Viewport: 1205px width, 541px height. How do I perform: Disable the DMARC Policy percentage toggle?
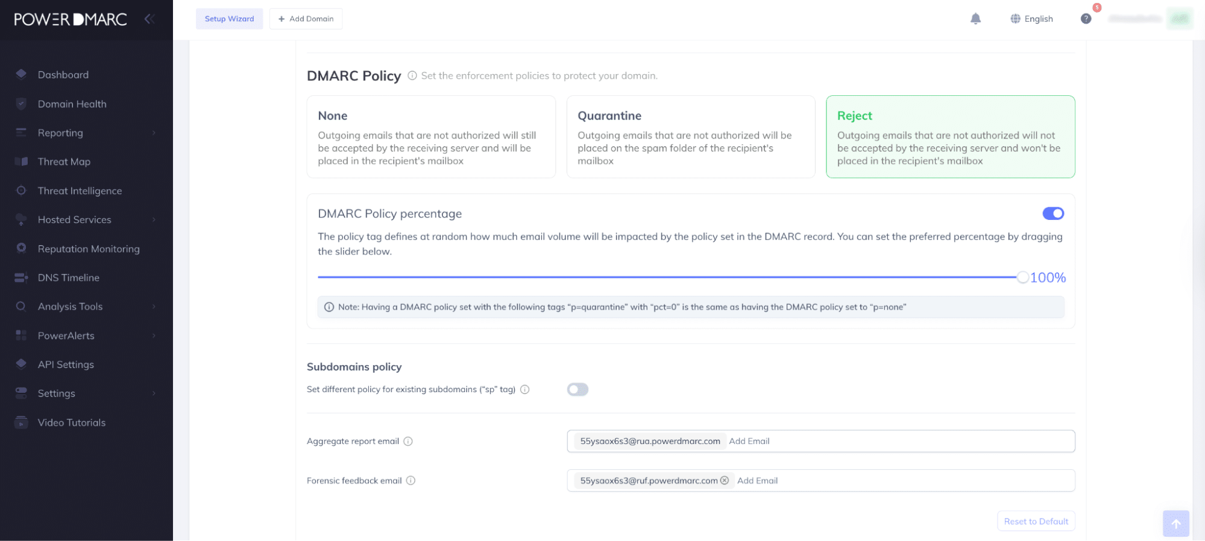point(1052,214)
